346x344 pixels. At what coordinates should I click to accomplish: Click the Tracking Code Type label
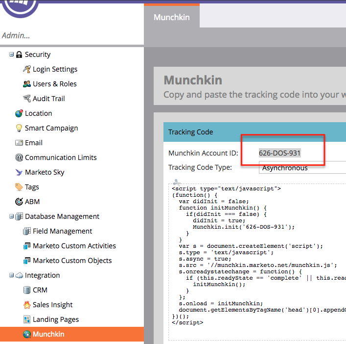(200, 167)
